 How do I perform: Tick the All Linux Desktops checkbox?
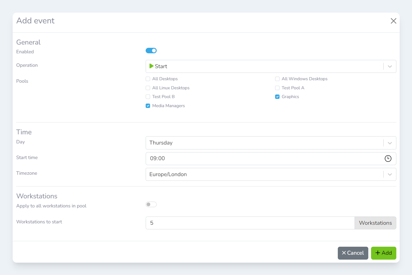[148, 88]
